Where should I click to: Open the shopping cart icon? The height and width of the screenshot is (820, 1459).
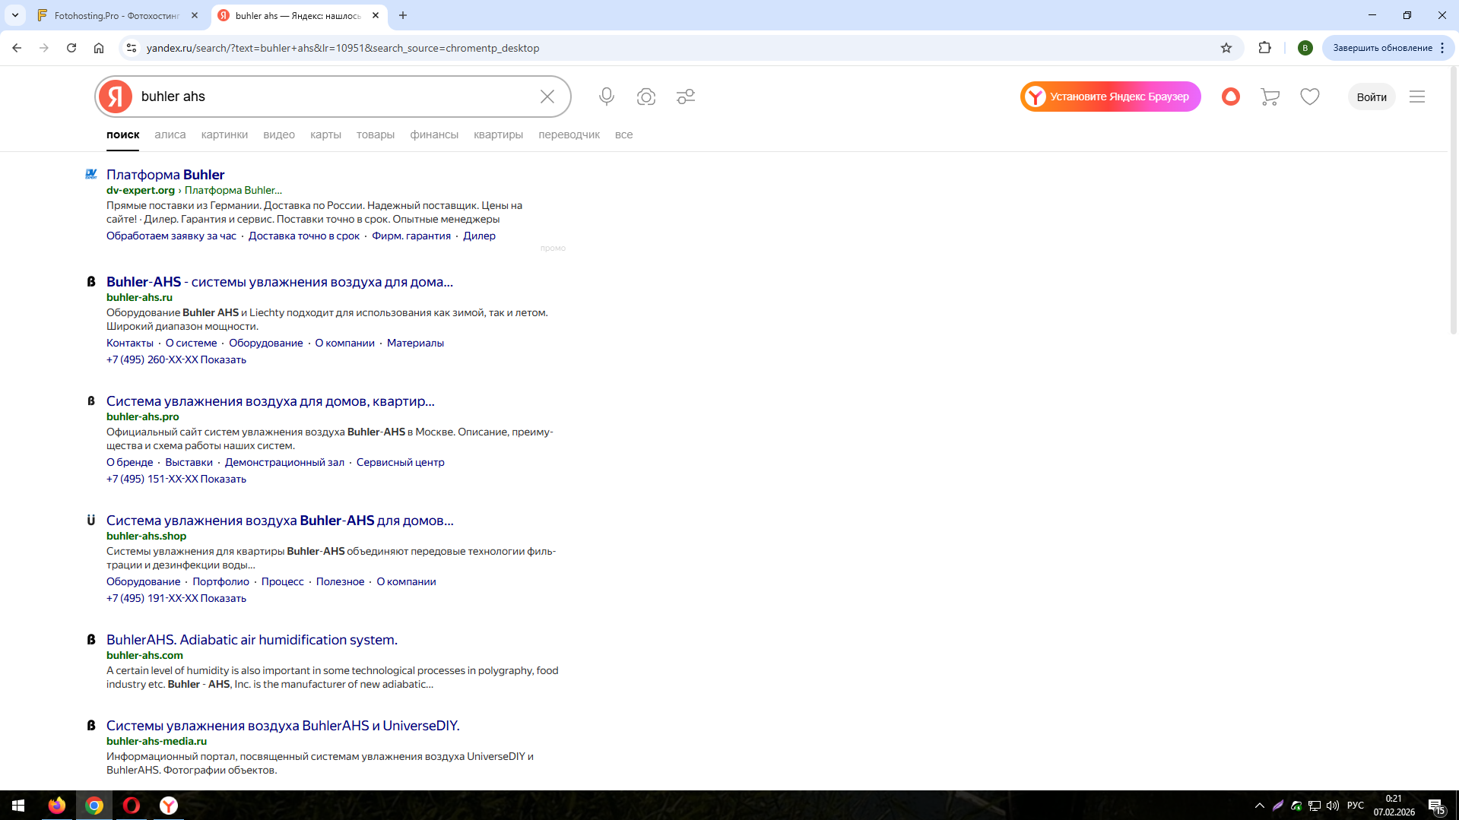point(1270,97)
